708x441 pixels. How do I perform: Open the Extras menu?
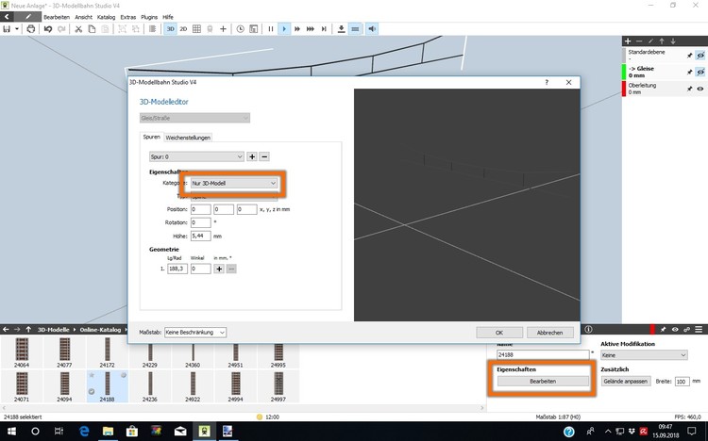[128, 17]
